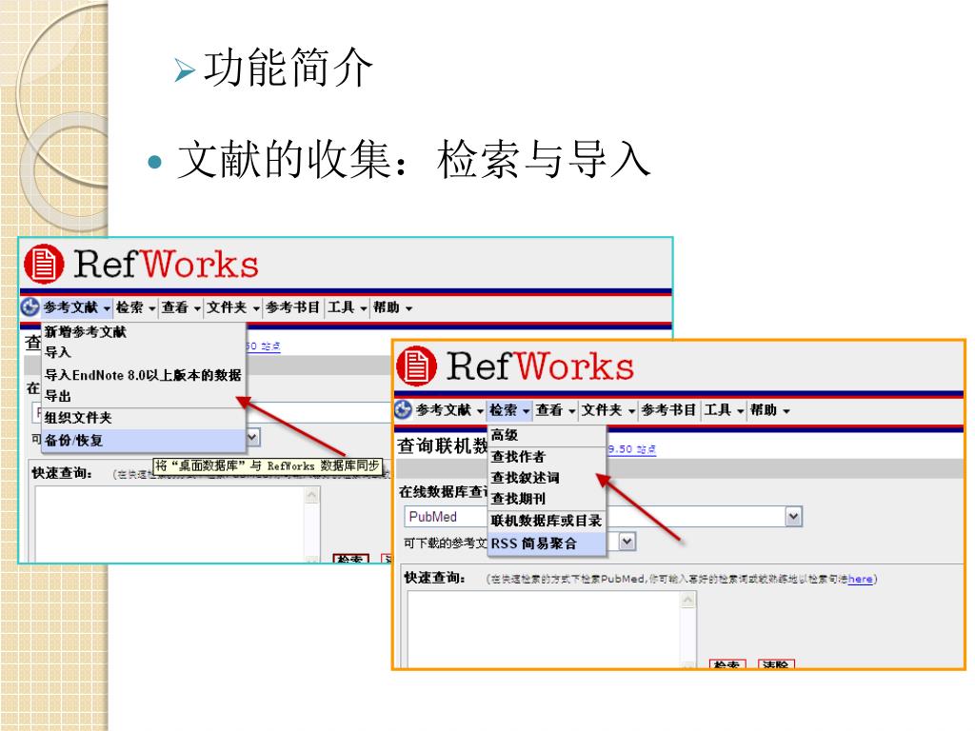The height and width of the screenshot is (731, 975).
Task: Select 查找叙述词 menu entry
Action: (547, 478)
